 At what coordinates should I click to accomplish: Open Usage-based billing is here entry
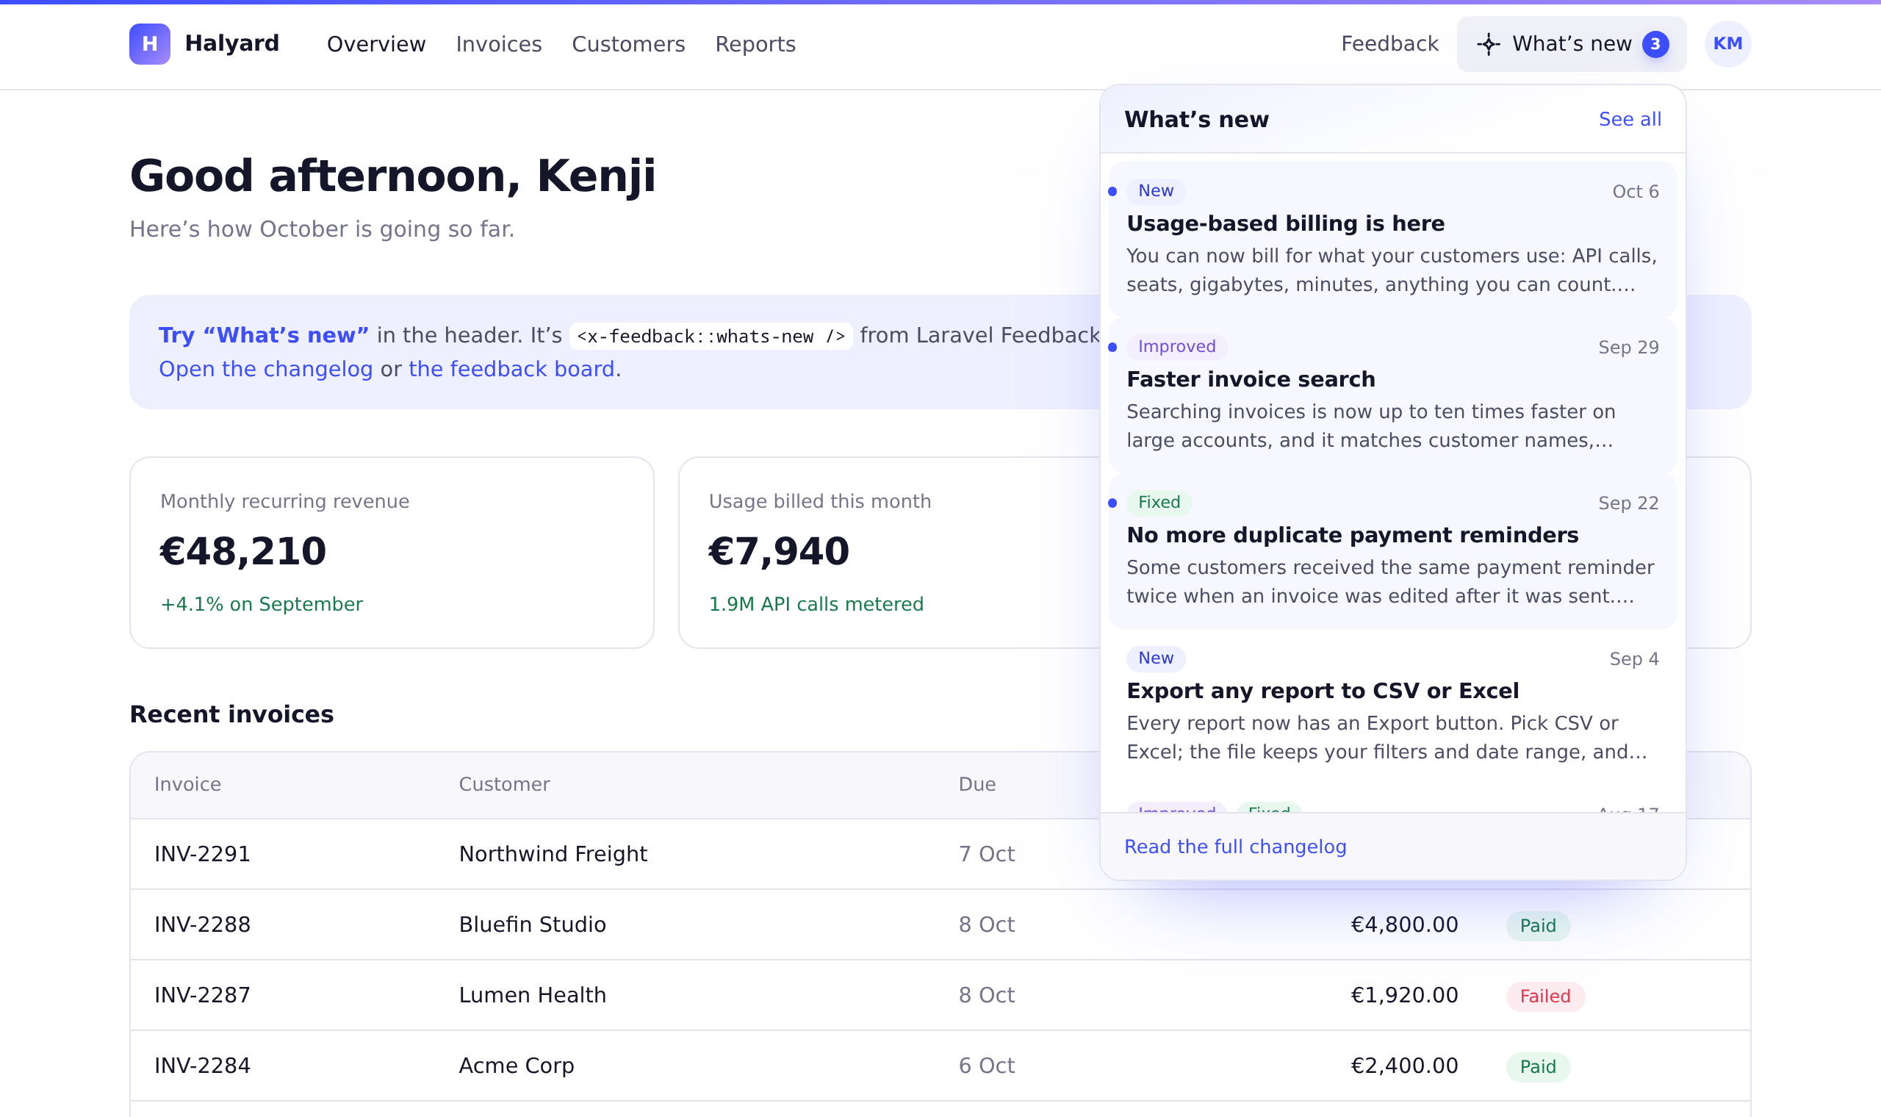[1392, 239]
